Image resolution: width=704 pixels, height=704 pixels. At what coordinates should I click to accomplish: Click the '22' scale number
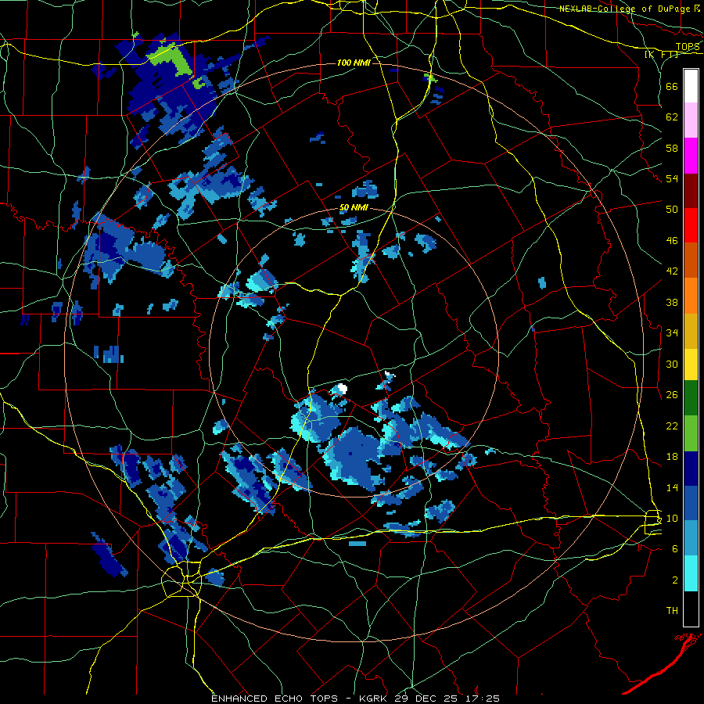(x=672, y=426)
